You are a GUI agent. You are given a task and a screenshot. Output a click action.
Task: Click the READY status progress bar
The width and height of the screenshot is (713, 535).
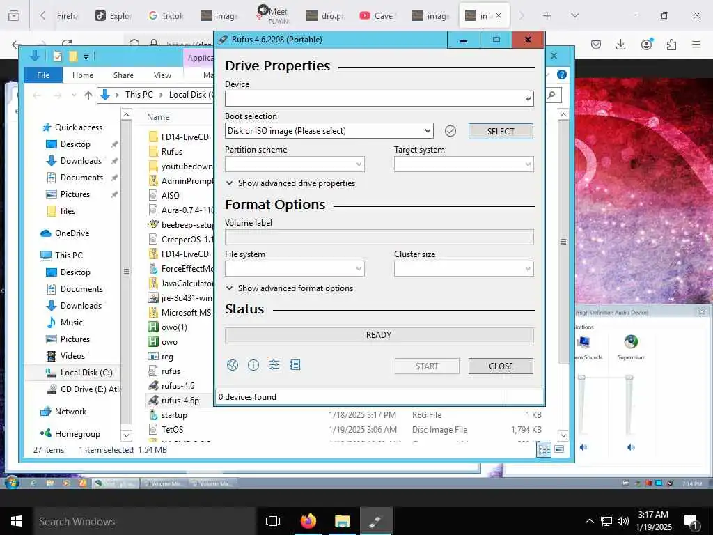click(379, 335)
